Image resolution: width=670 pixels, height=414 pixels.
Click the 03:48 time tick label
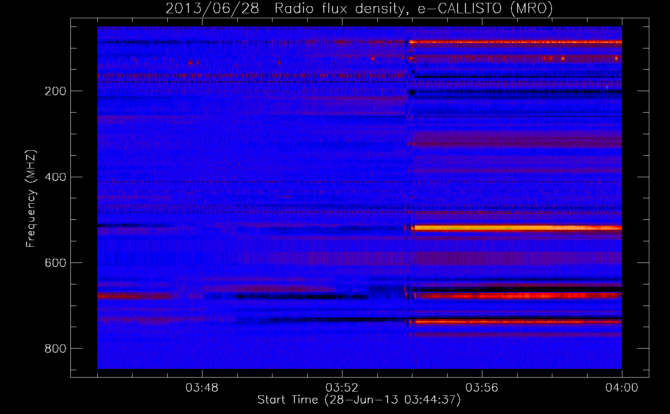click(x=202, y=388)
